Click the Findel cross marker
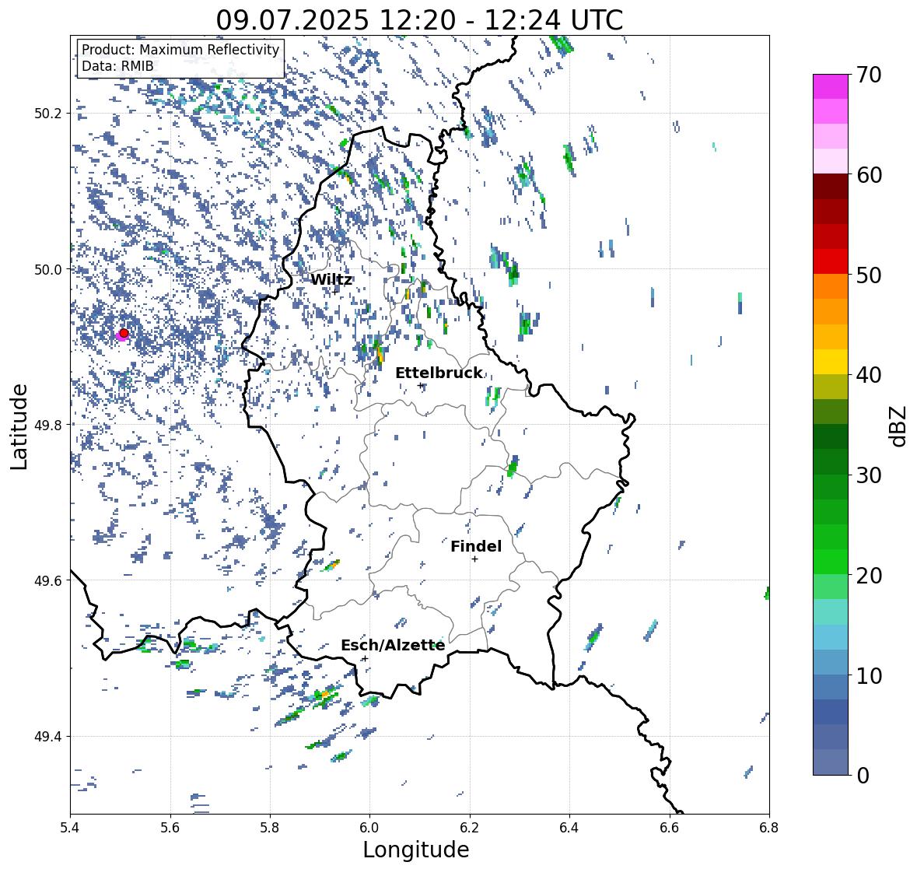917x869 pixels. pyautogui.click(x=475, y=559)
